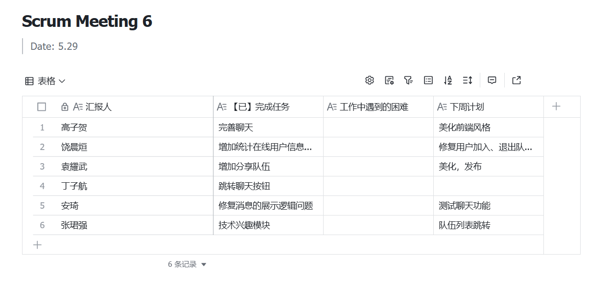Click the empty 困难 cell in 安琦 row

click(378, 206)
